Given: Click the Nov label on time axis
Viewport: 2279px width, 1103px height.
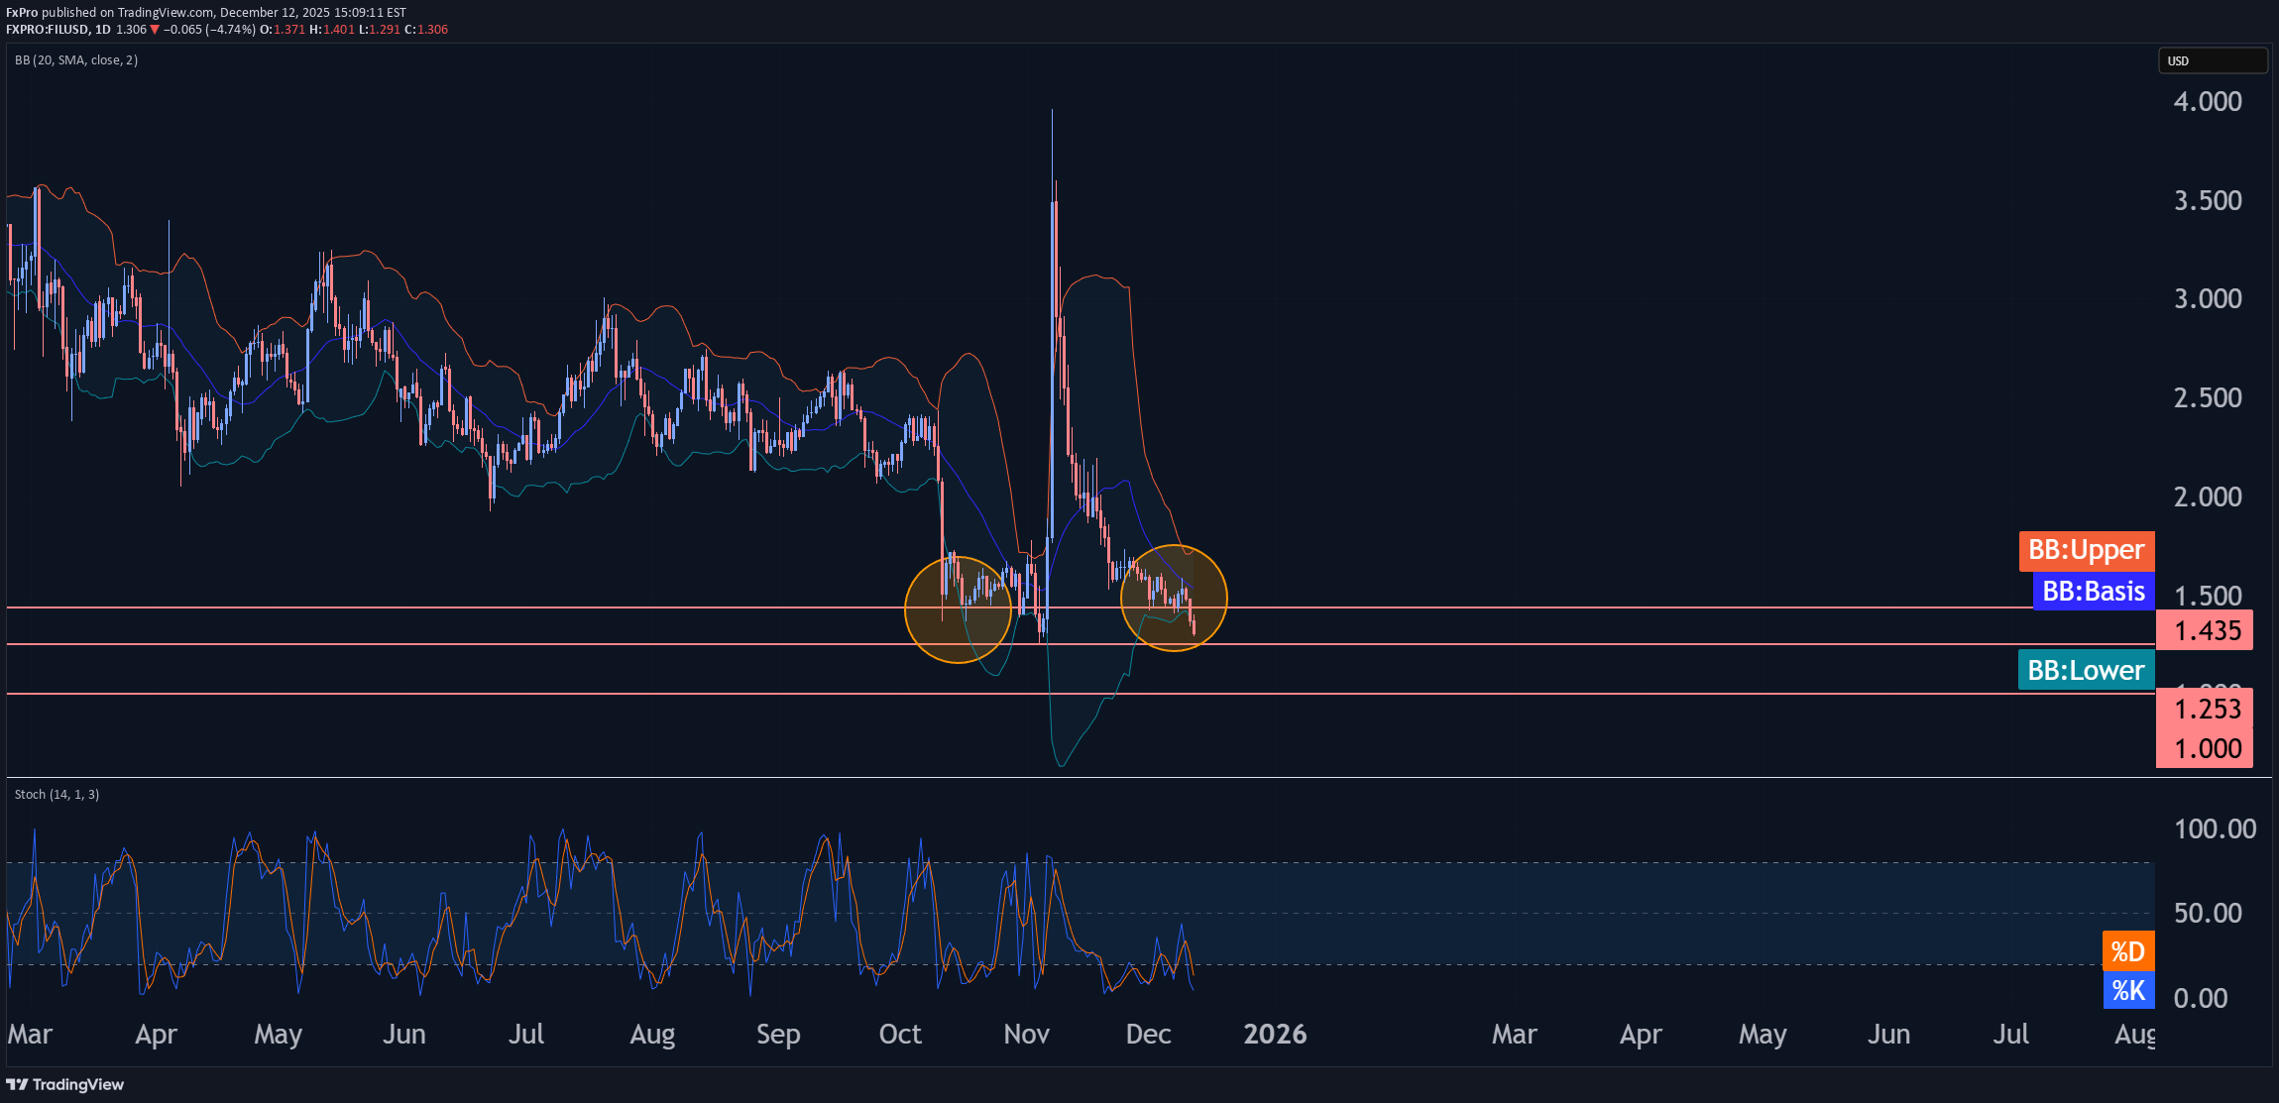Looking at the screenshot, I should click(1026, 1035).
